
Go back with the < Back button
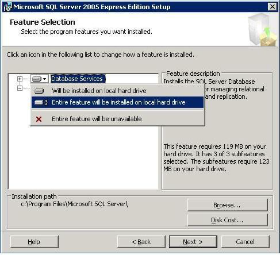pyautogui.click(x=141, y=242)
